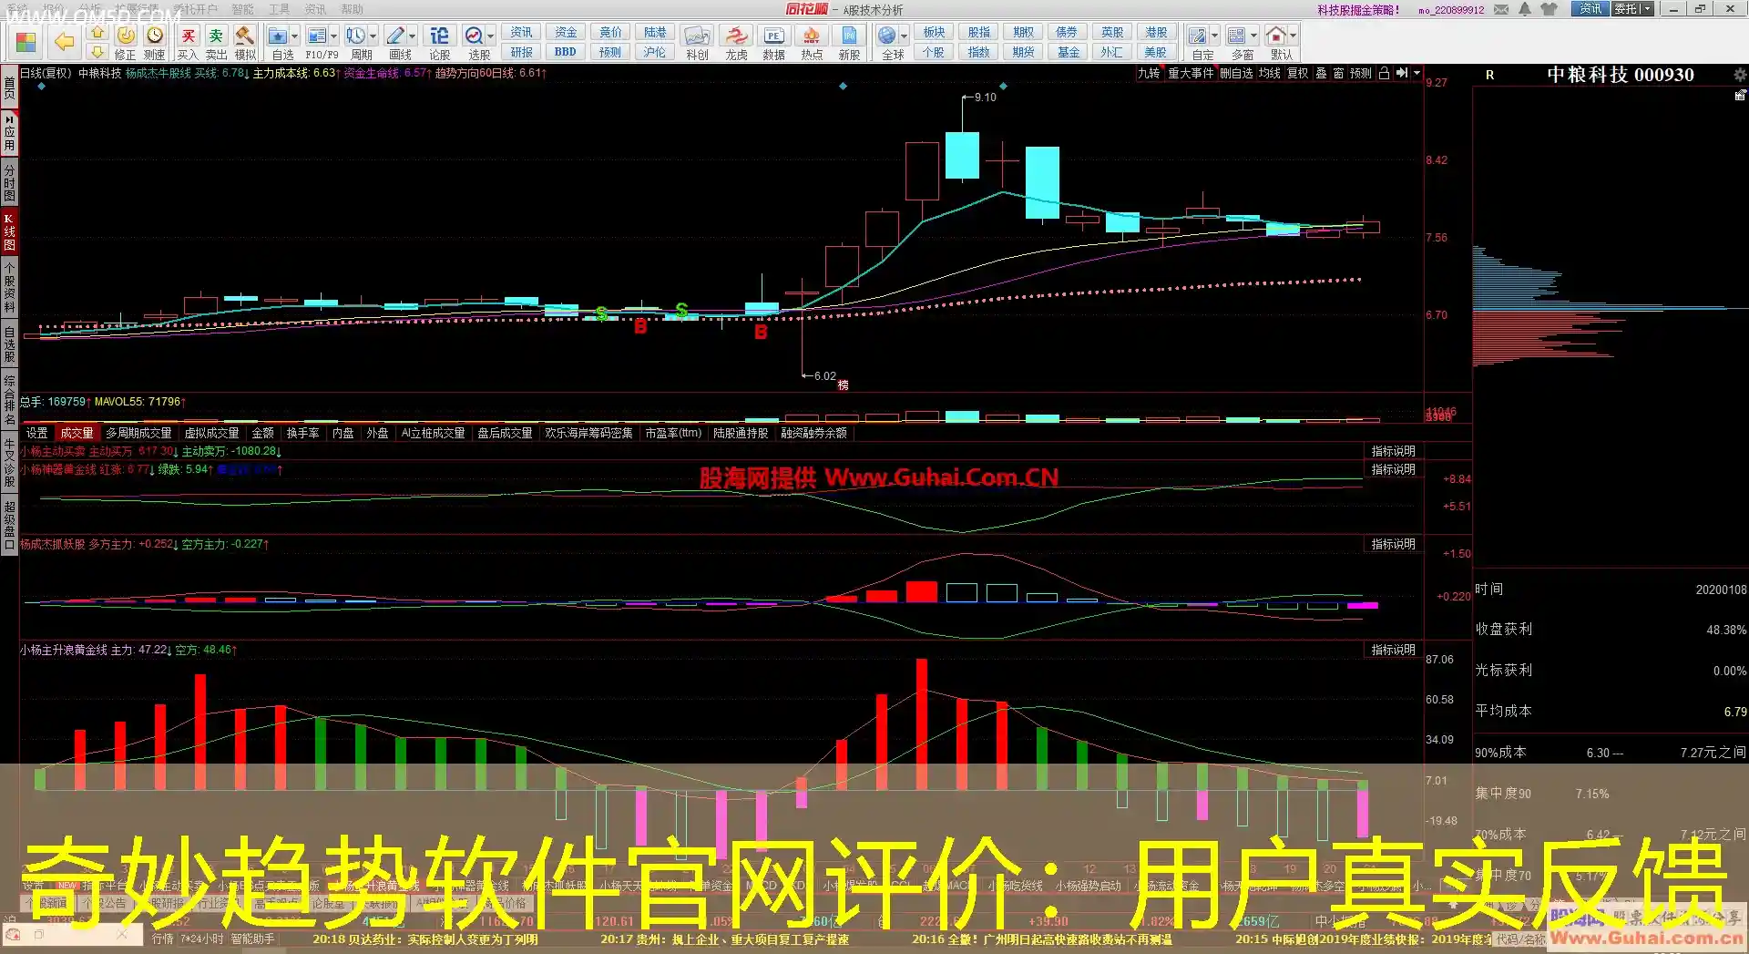Click the 自定 custom layout icon
The height and width of the screenshot is (954, 1749).
[x=1198, y=36]
